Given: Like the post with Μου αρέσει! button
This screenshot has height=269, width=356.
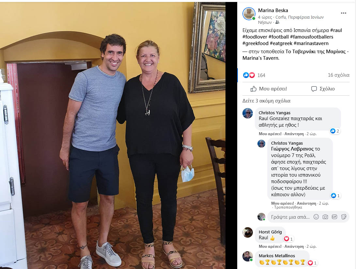Looking at the screenshot, I should coord(269,89).
